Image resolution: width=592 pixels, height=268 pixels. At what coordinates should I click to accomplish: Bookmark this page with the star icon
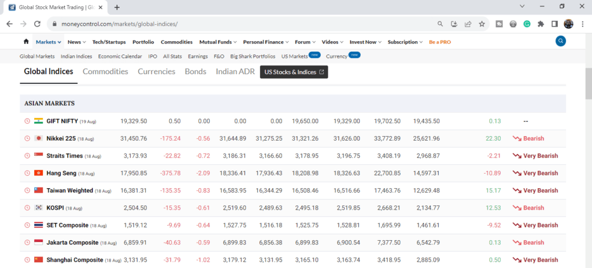pos(482,24)
